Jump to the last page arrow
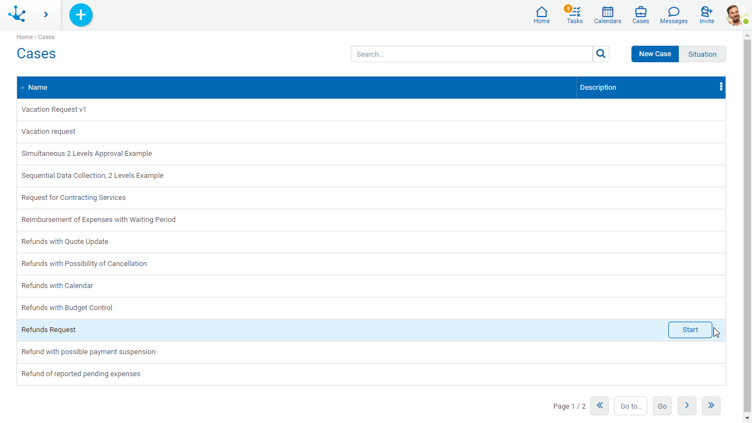The image size is (752, 423). tap(711, 406)
